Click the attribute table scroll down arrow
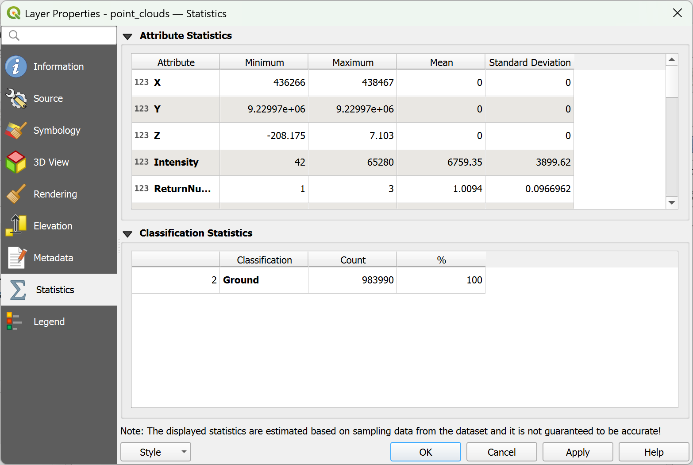The image size is (693, 465). coord(672,203)
